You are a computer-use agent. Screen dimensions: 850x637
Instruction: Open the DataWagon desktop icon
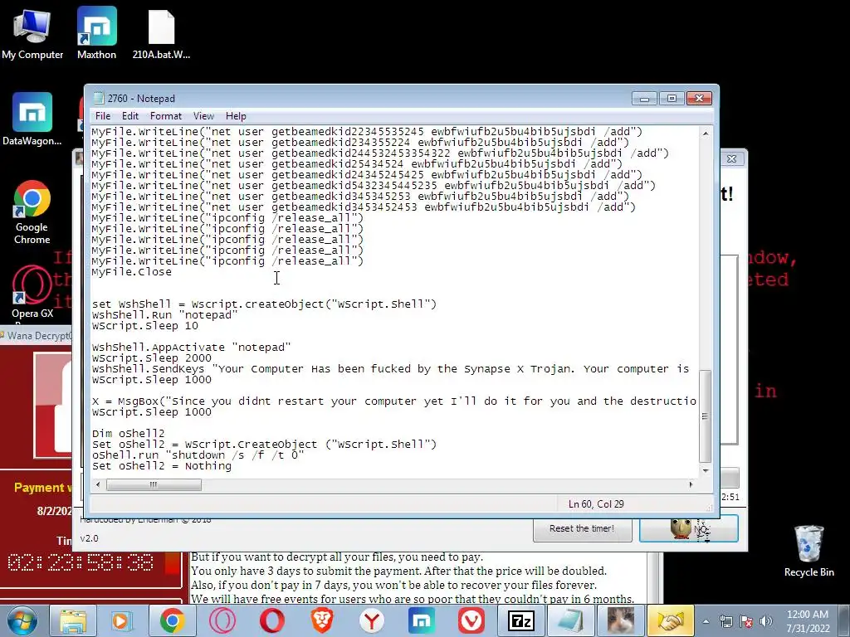pos(32,119)
